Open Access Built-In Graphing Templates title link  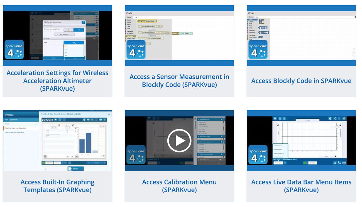point(57,186)
